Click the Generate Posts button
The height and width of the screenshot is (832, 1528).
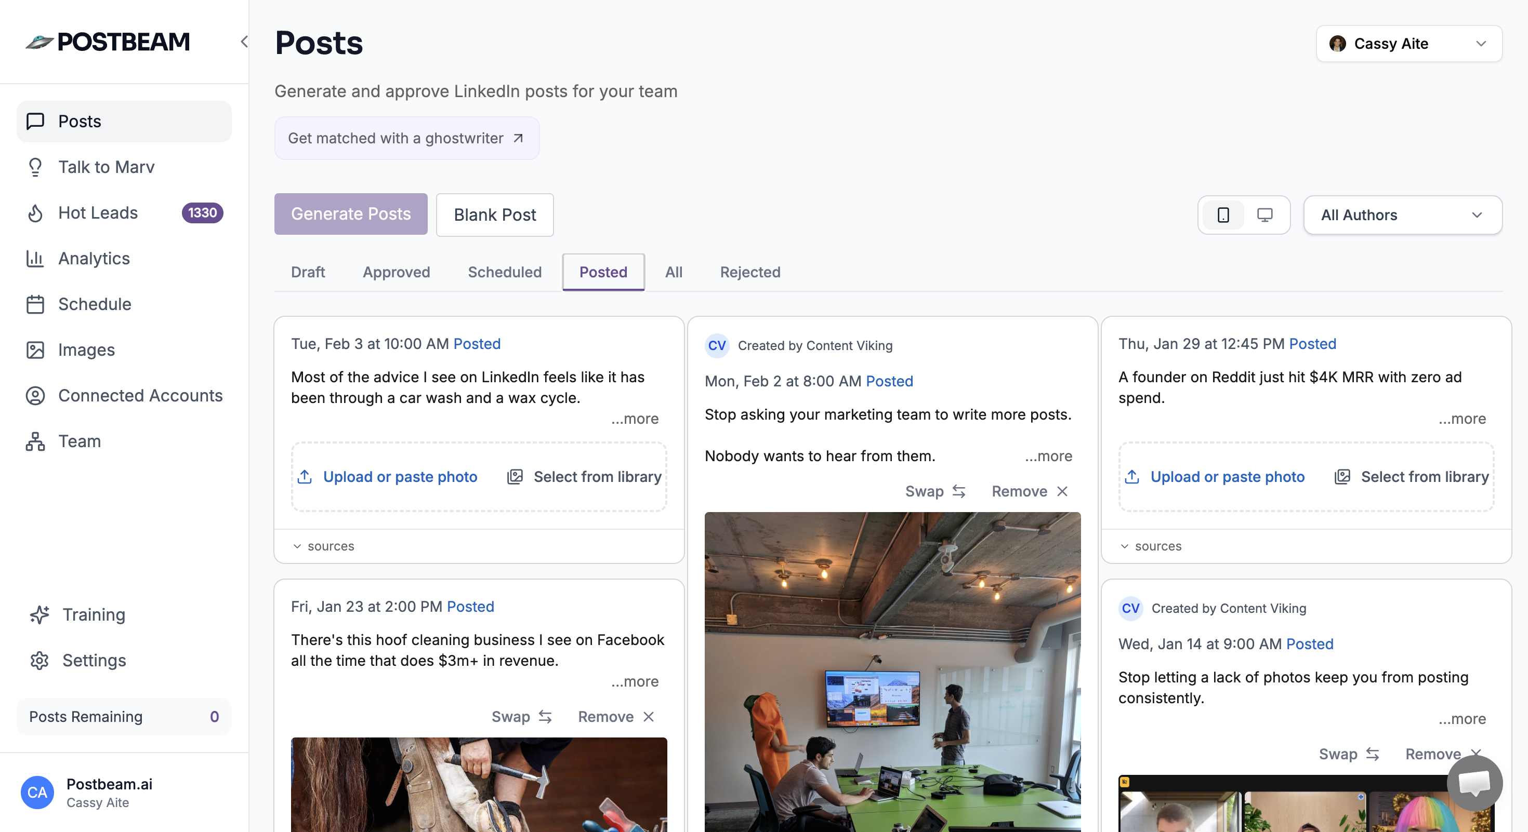click(x=351, y=214)
